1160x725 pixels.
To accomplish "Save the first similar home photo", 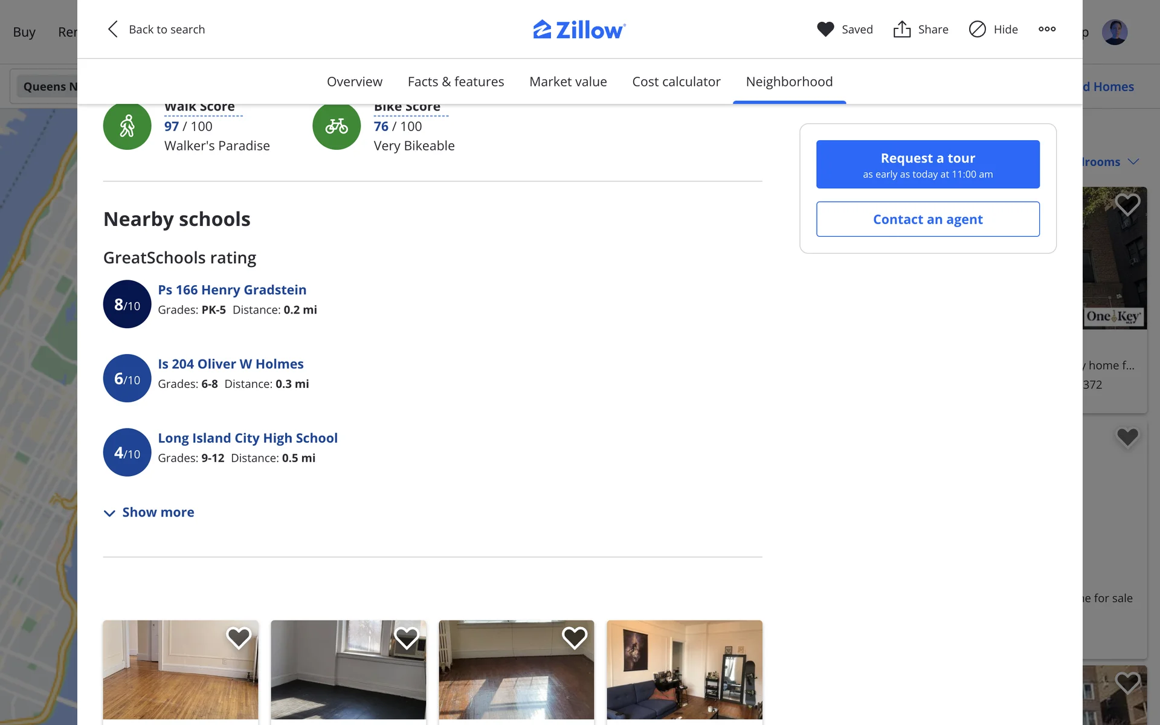I will coord(239,637).
